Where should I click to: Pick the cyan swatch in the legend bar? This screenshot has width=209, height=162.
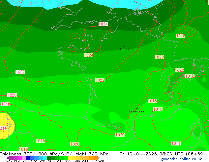45,158
